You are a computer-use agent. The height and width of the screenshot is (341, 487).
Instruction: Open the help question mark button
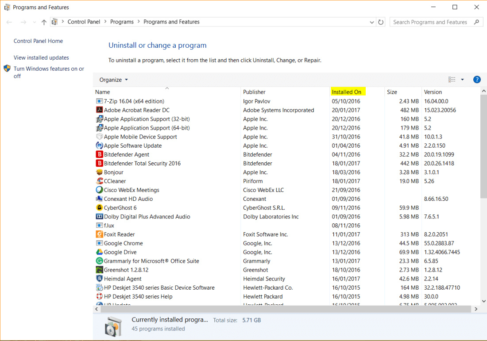(477, 80)
